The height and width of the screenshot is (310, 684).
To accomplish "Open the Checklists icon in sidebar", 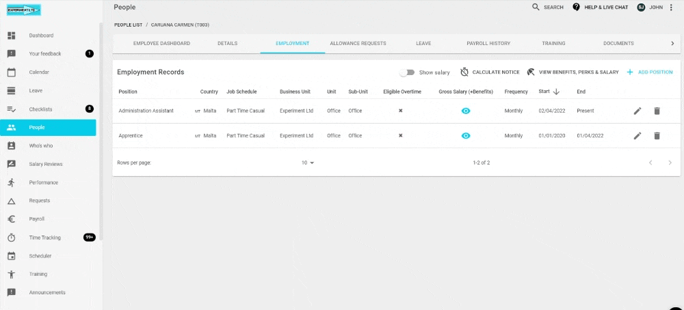I will click(12, 109).
